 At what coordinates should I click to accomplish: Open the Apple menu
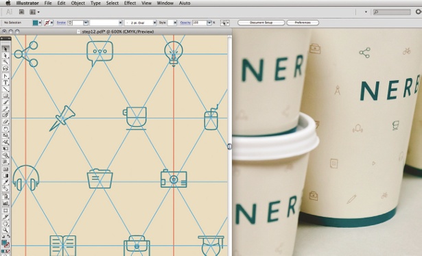coord(8,3)
